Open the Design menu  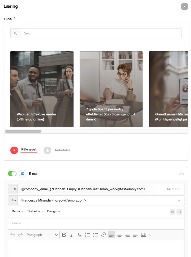point(54,211)
